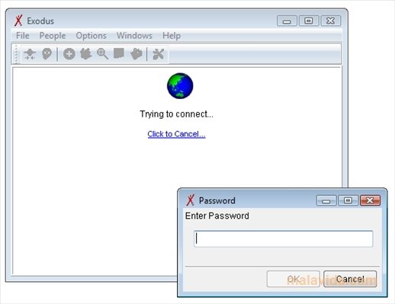The image size is (395, 304).
Task: Click the Password dialog red X icon
Action: click(190, 200)
